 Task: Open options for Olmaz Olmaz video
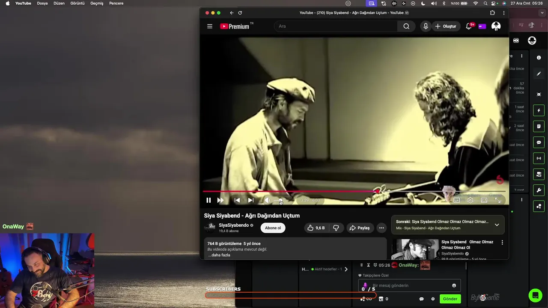pyautogui.click(x=502, y=243)
